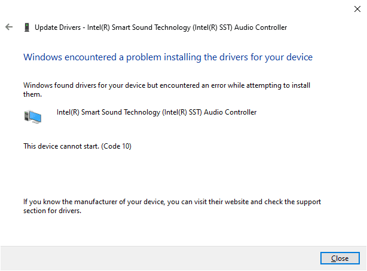
Task: Click the small device icon beside Update Drivers
Action: pyautogui.click(x=26, y=27)
